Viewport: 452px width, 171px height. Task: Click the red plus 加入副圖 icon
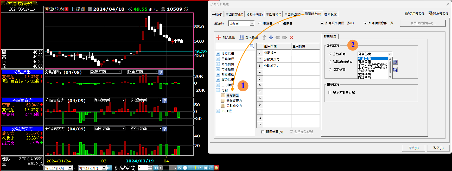[x=219, y=37]
